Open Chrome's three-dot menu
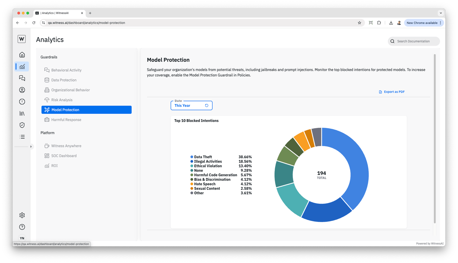The image size is (458, 263). [x=441, y=23]
